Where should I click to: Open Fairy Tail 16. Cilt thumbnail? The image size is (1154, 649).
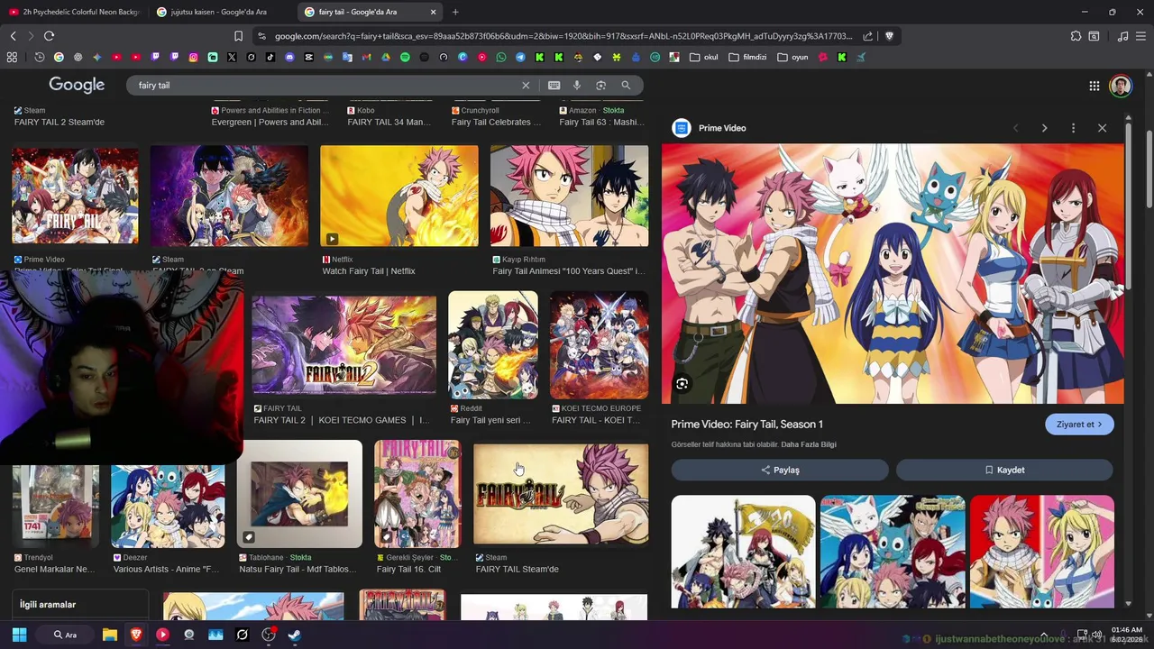coord(417,494)
